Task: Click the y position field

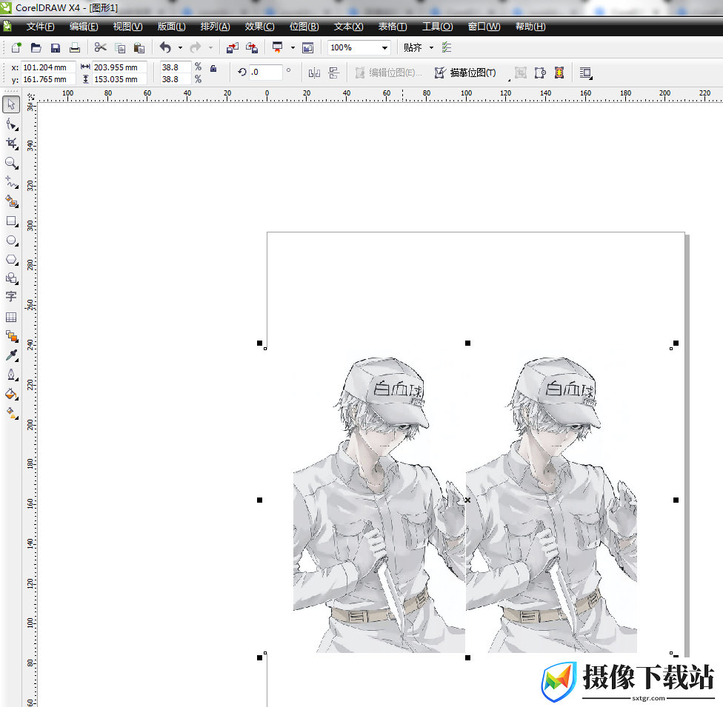Action: pos(48,79)
